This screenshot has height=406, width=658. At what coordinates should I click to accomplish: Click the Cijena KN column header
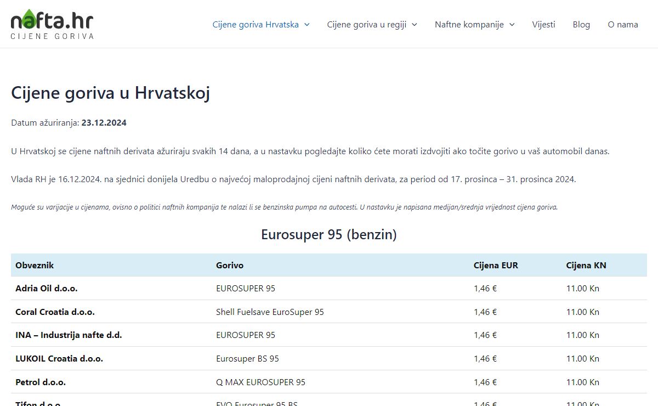point(586,266)
